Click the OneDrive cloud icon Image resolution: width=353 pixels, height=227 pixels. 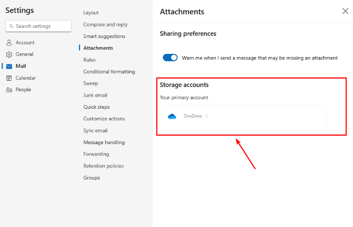point(172,117)
